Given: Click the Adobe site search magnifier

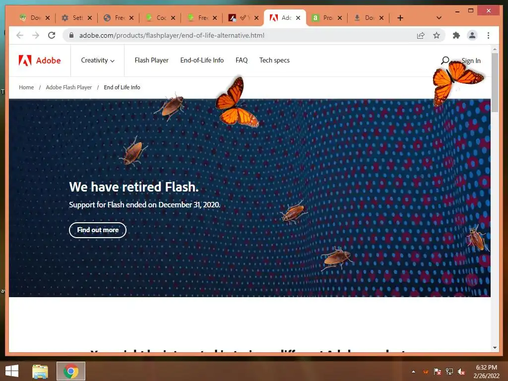Looking at the screenshot, I should pyautogui.click(x=445, y=60).
